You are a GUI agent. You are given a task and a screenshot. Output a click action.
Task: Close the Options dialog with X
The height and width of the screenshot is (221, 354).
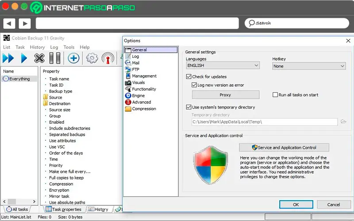click(348, 41)
